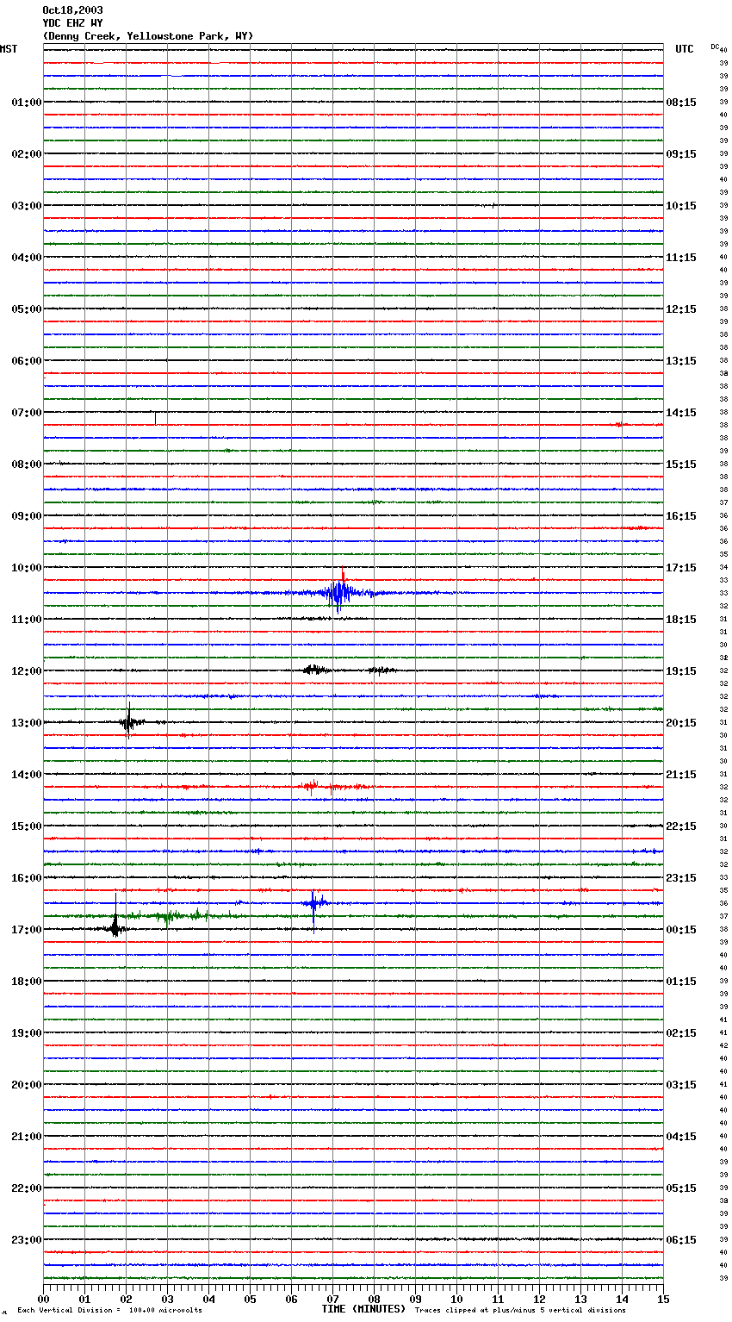The height and width of the screenshot is (1322, 732).
Task: Select the 20:00 MST time label
Action: click(27, 1085)
